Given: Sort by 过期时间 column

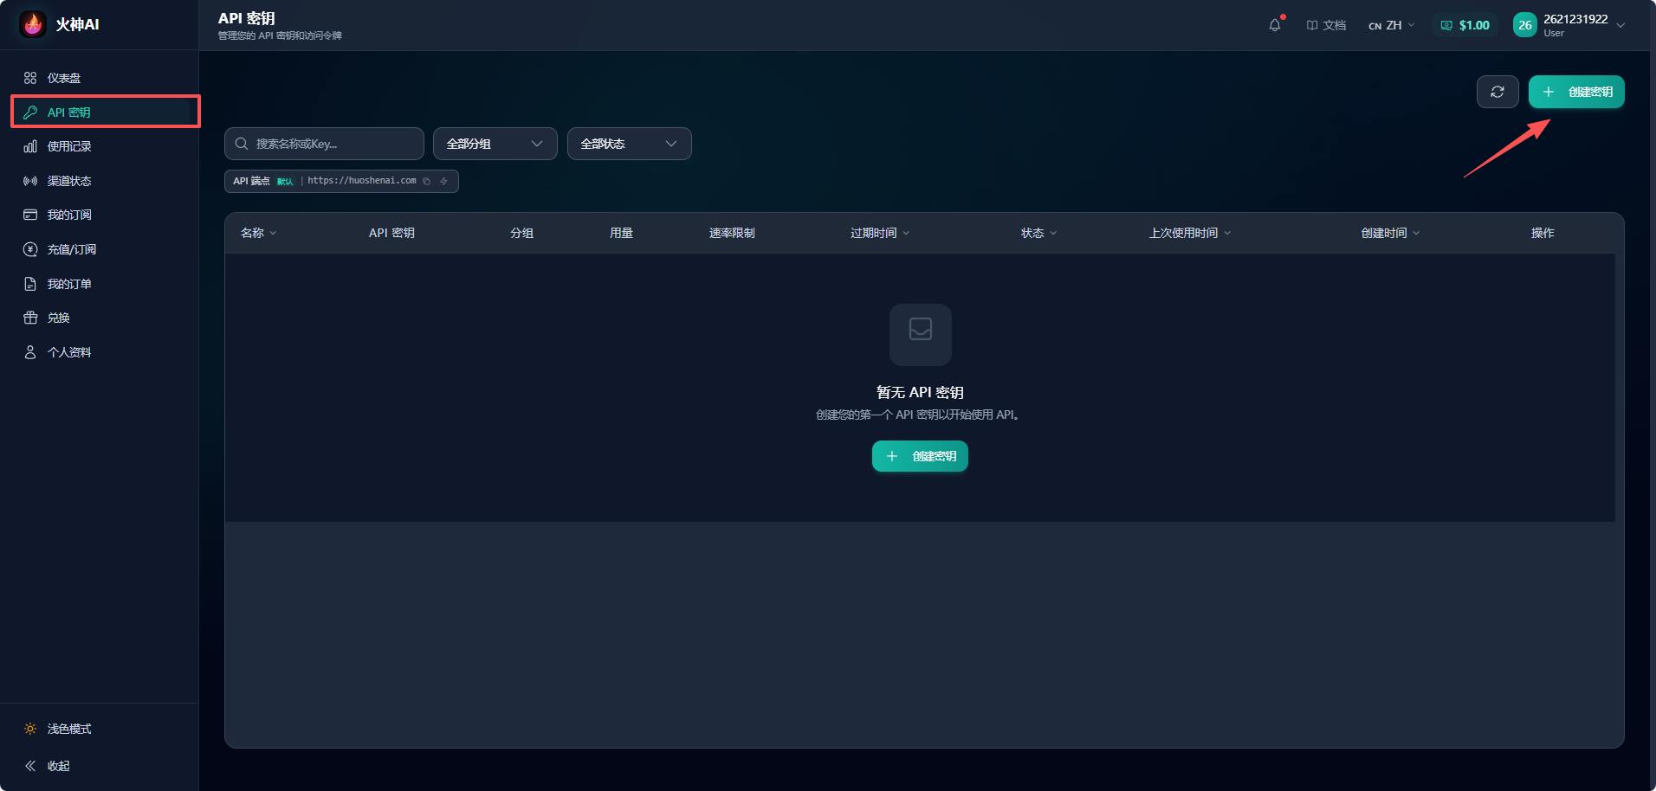Looking at the screenshot, I should 880,233.
